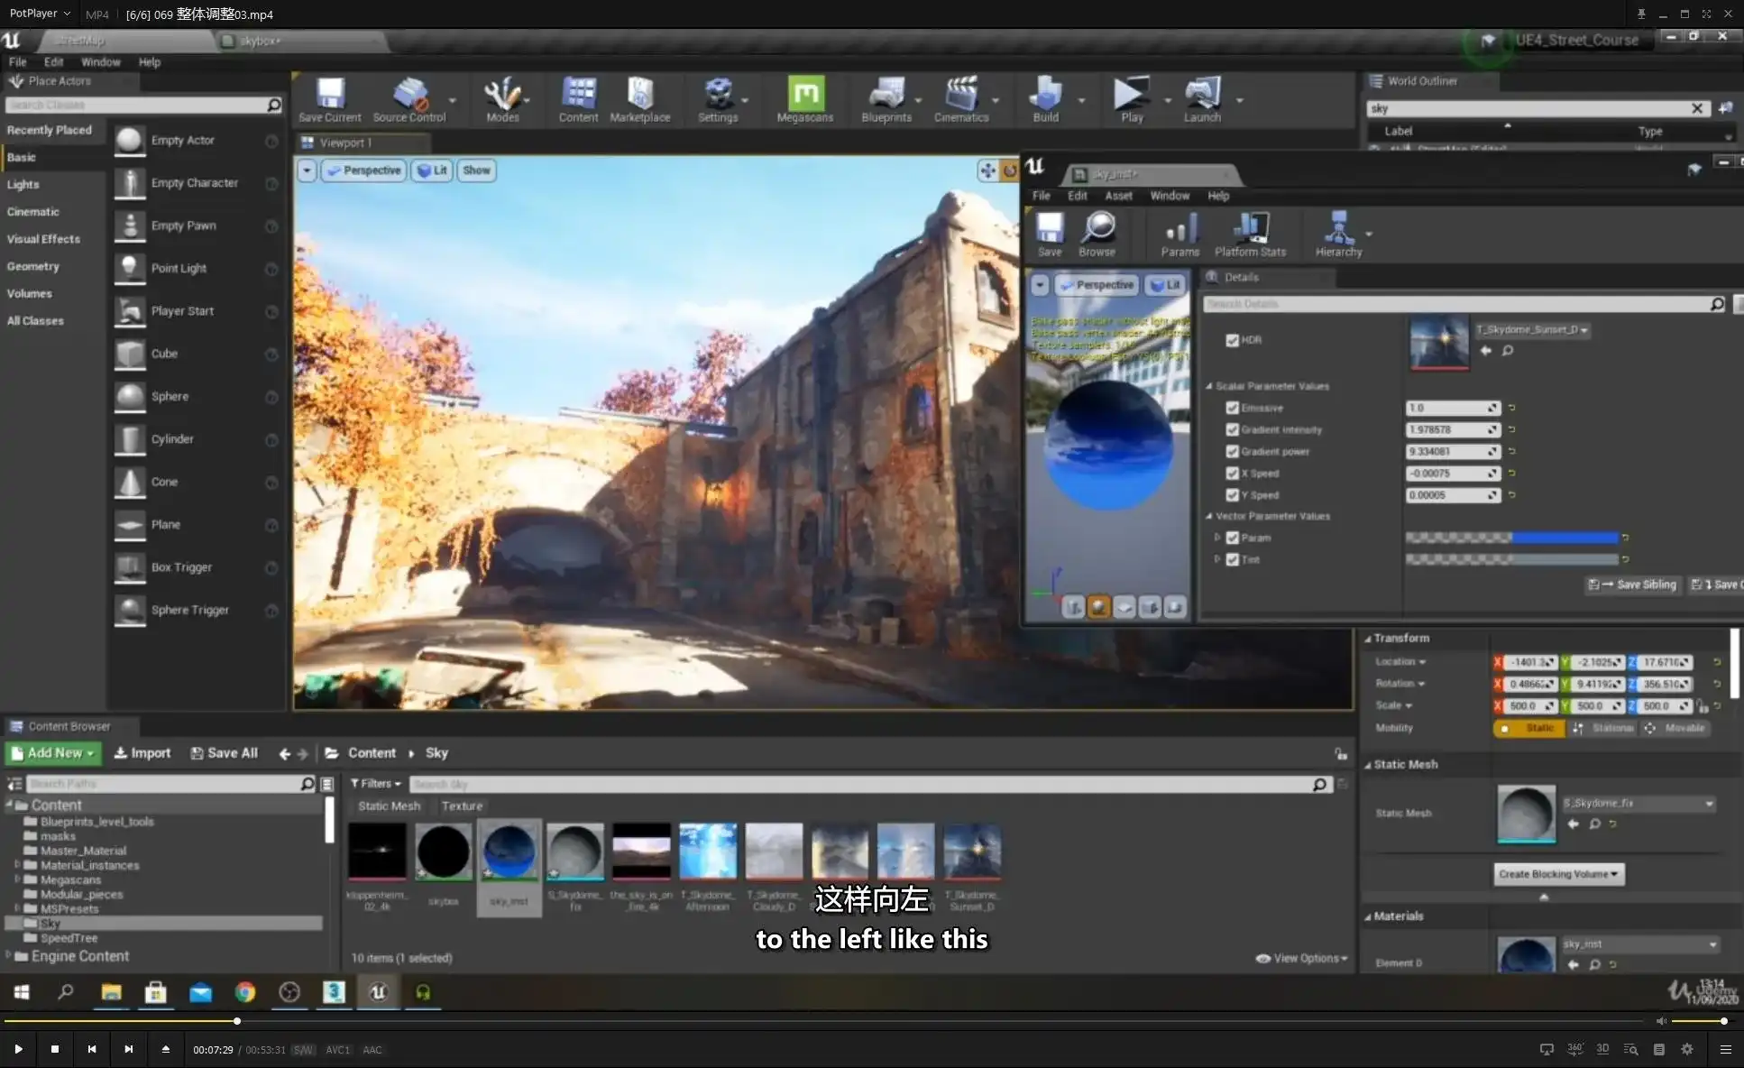Click the Save Sibling button

click(1633, 585)
